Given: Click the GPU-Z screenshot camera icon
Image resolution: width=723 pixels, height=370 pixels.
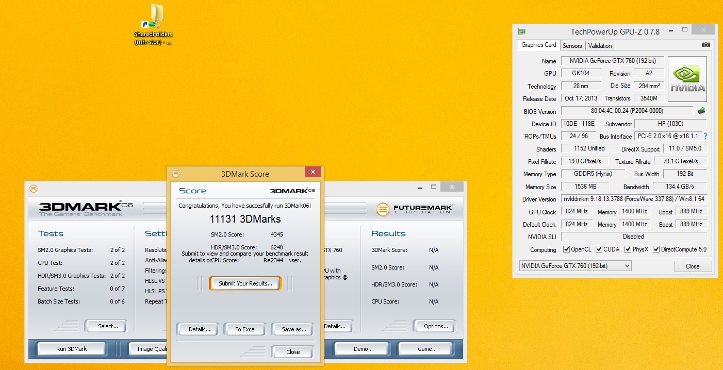Looking at the screenshot, I should [x=705, y=45].
